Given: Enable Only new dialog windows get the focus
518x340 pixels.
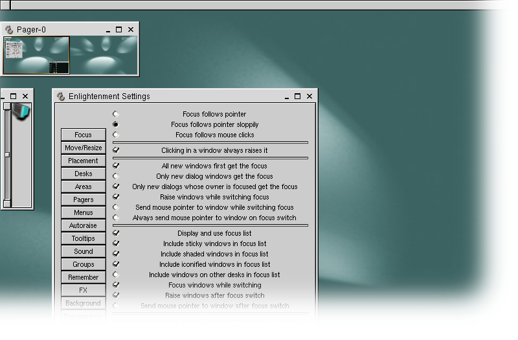Looking at the screenshot, I should 116,176.
